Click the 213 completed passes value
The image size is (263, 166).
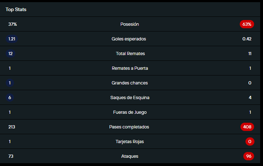[11, 127]
